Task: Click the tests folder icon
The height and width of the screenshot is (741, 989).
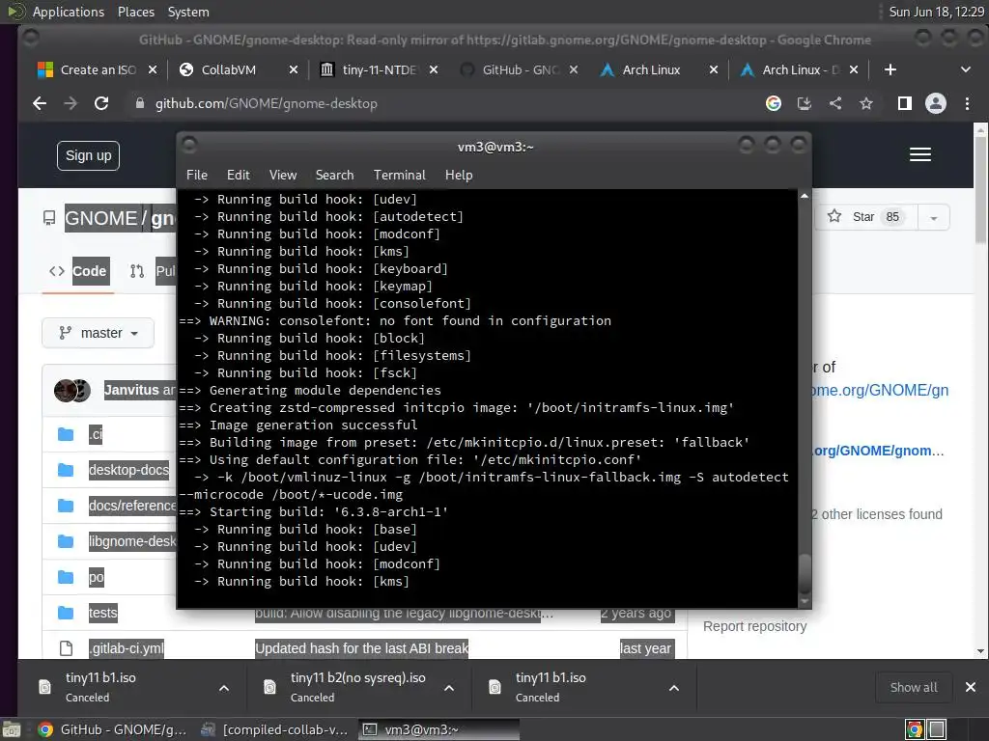Action: pos(66,613)
